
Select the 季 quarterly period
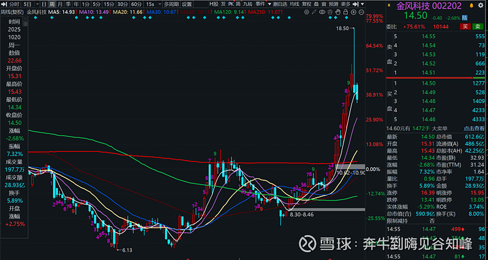68,4
